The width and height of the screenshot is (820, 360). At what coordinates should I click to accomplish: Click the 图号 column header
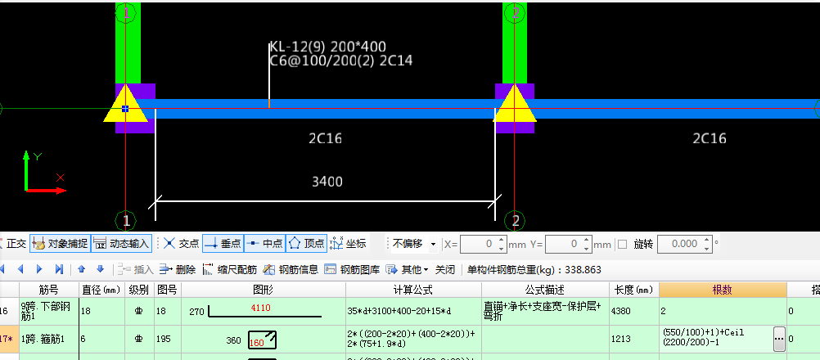coord(168,290)
